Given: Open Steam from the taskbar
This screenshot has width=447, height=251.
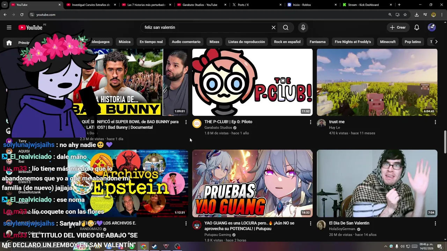Looking at the screenshot, I should tap(154, 246).
